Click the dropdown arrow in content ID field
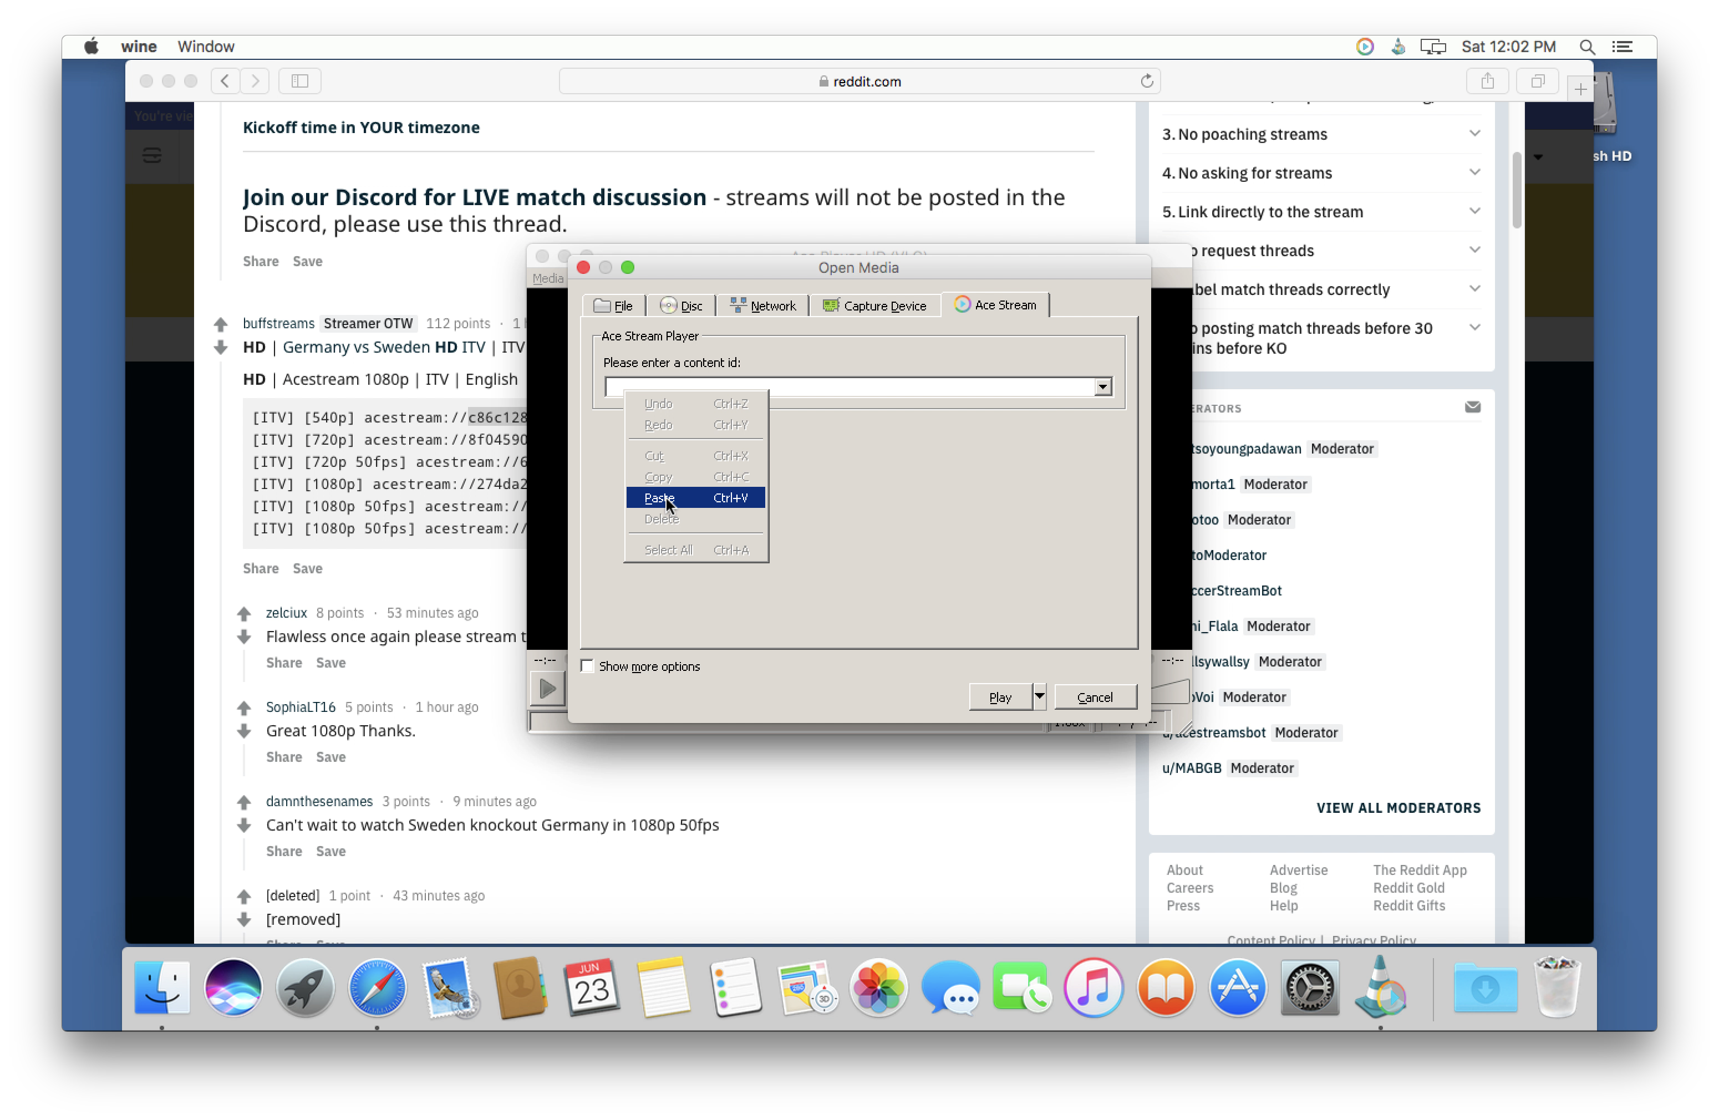The image size is (1719, 1120). point(1101,385)
